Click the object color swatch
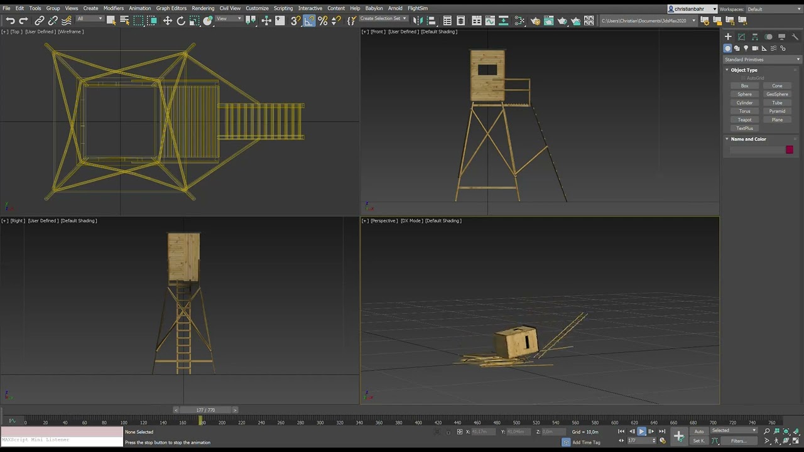 pyautogui.click(x=789, y=149)
